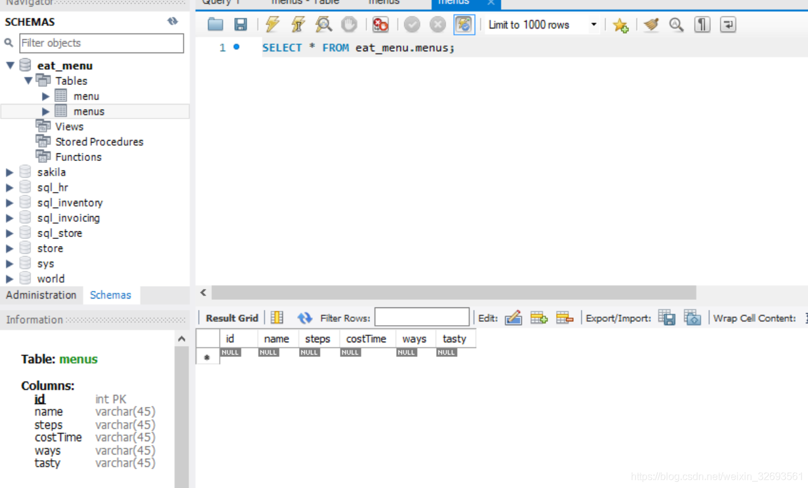Viewport: 808px width, 488px height.
Task: Expand the sql_store schema
Action: pyautogui.click(x=10, y=233)
